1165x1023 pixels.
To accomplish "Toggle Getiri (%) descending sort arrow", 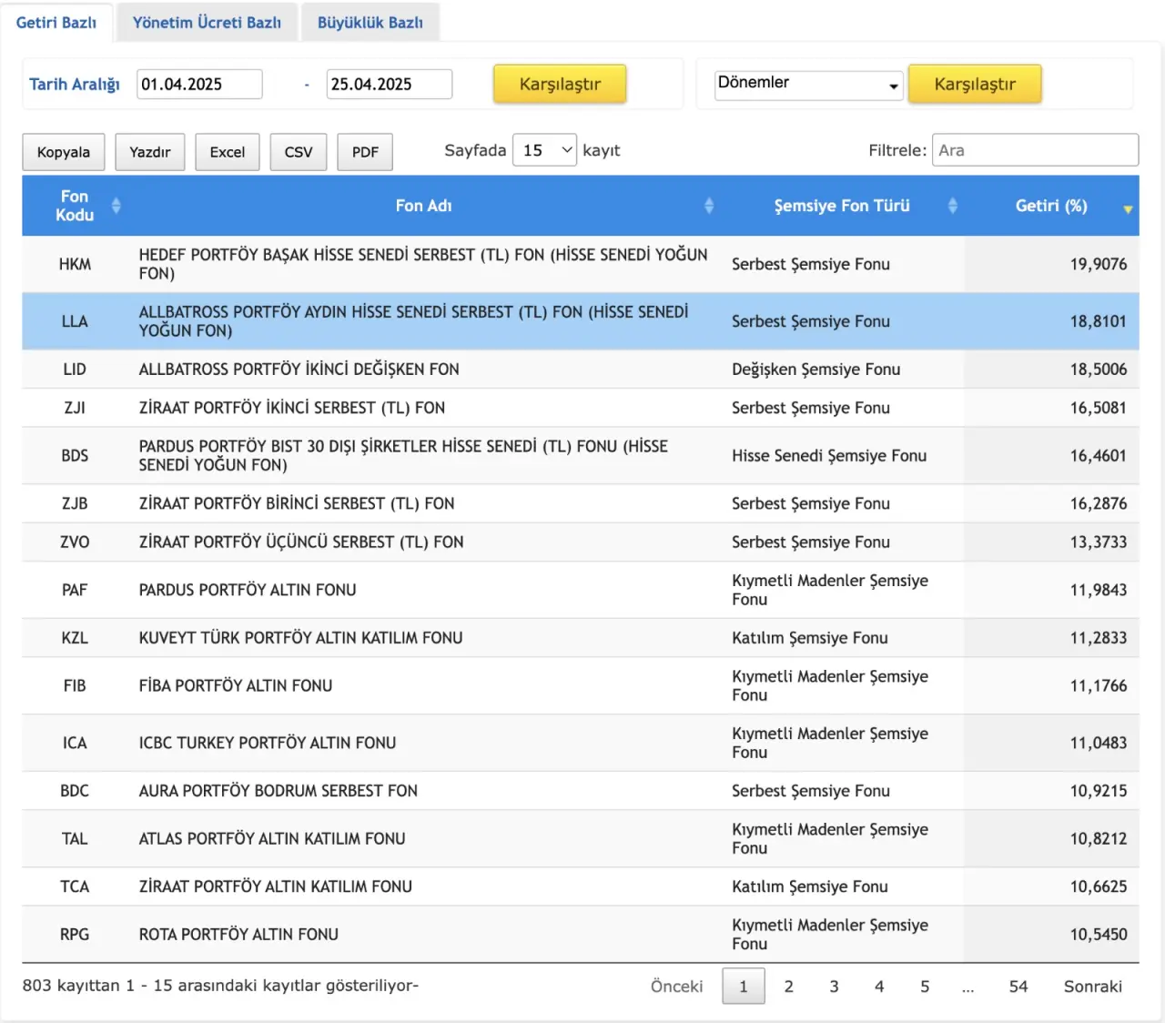I will point(1128,208).
